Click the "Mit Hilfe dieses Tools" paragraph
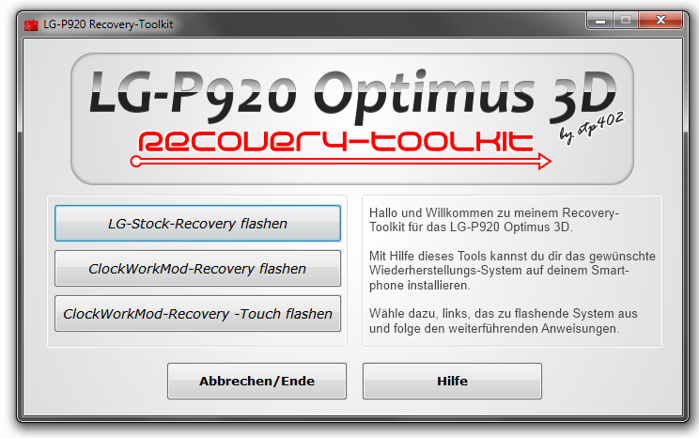This screenshot has width=699, height=438. point(512,271)
